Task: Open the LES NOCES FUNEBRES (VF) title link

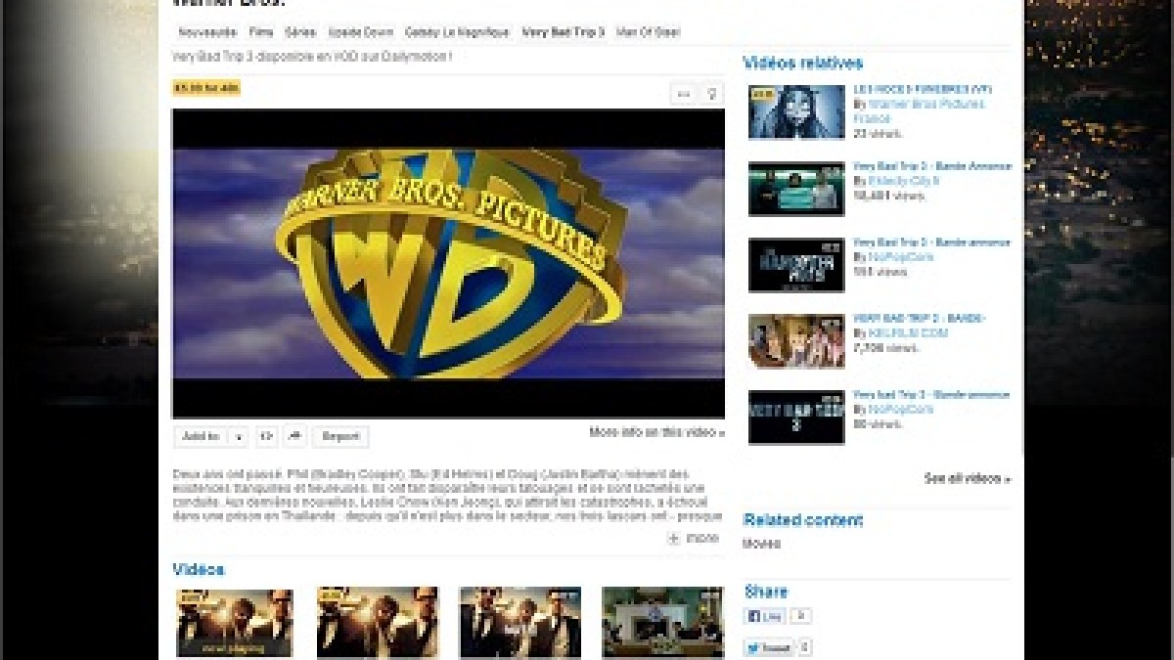Action: [922, 89]
